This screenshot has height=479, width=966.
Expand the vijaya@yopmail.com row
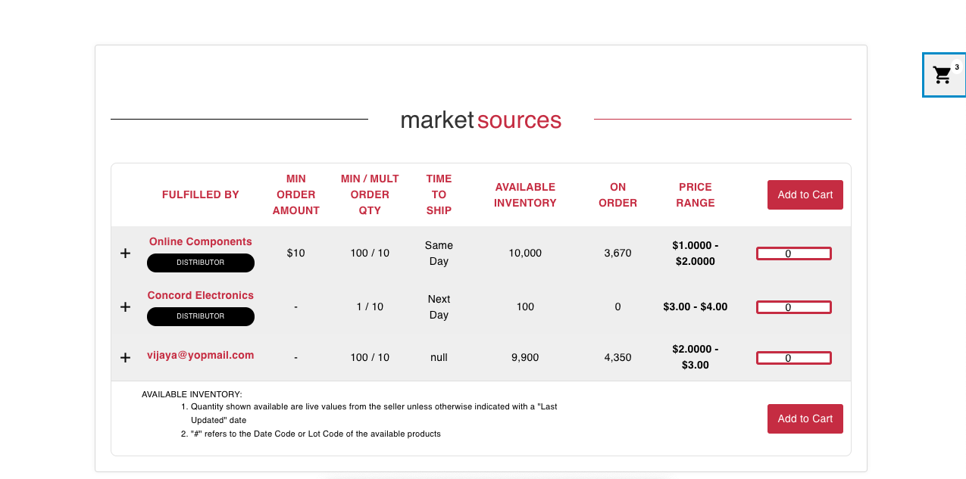pyautogui.click(x=126, y=357)
